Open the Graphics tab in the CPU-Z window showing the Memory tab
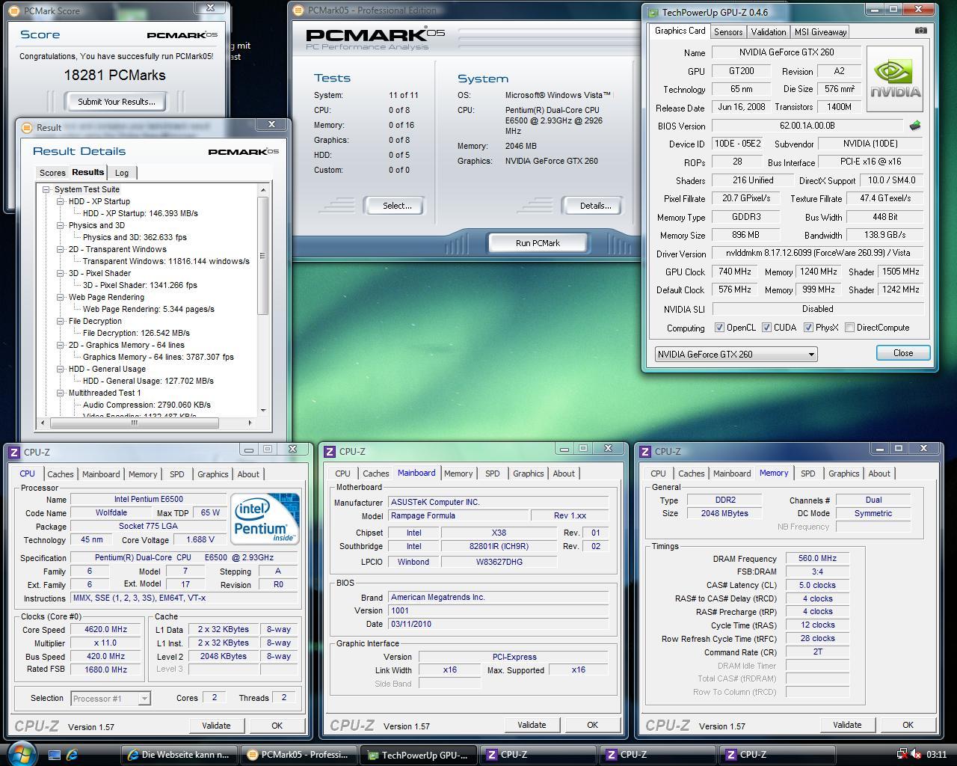The width and height of the screenshot is (957, 766). [843, 474]
